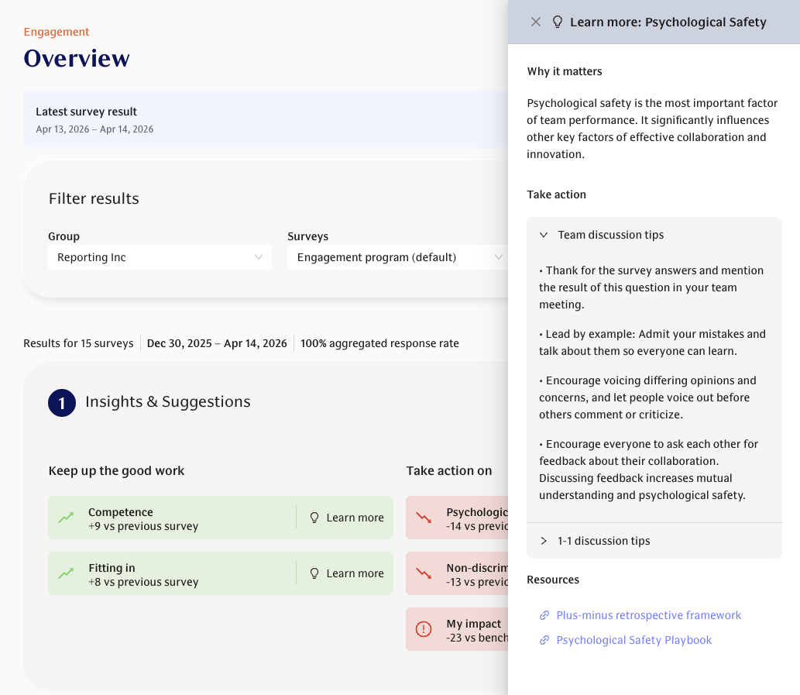The width and height of the screenshot is (800, 695).
Task: Click the Resources heading in side panel
Action: [x=553, y=580]
